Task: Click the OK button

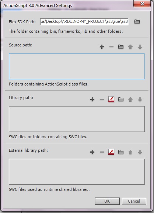Action: (x=107, y=201)
